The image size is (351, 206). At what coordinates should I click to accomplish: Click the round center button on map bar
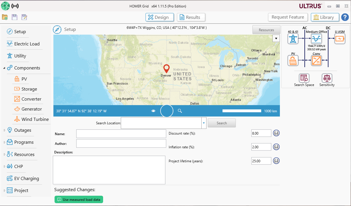[x=167, y=111]
